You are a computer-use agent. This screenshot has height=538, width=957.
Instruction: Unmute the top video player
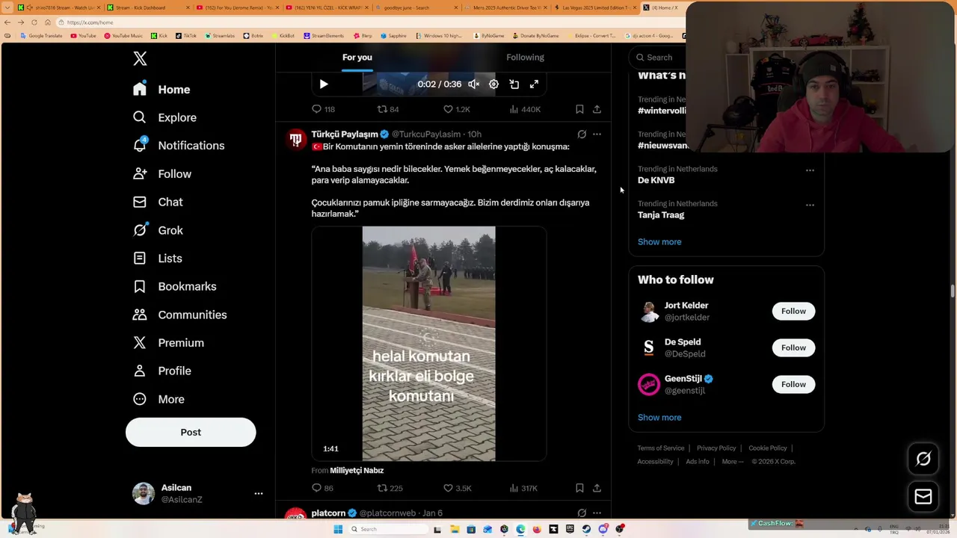(x=474, y=84)
